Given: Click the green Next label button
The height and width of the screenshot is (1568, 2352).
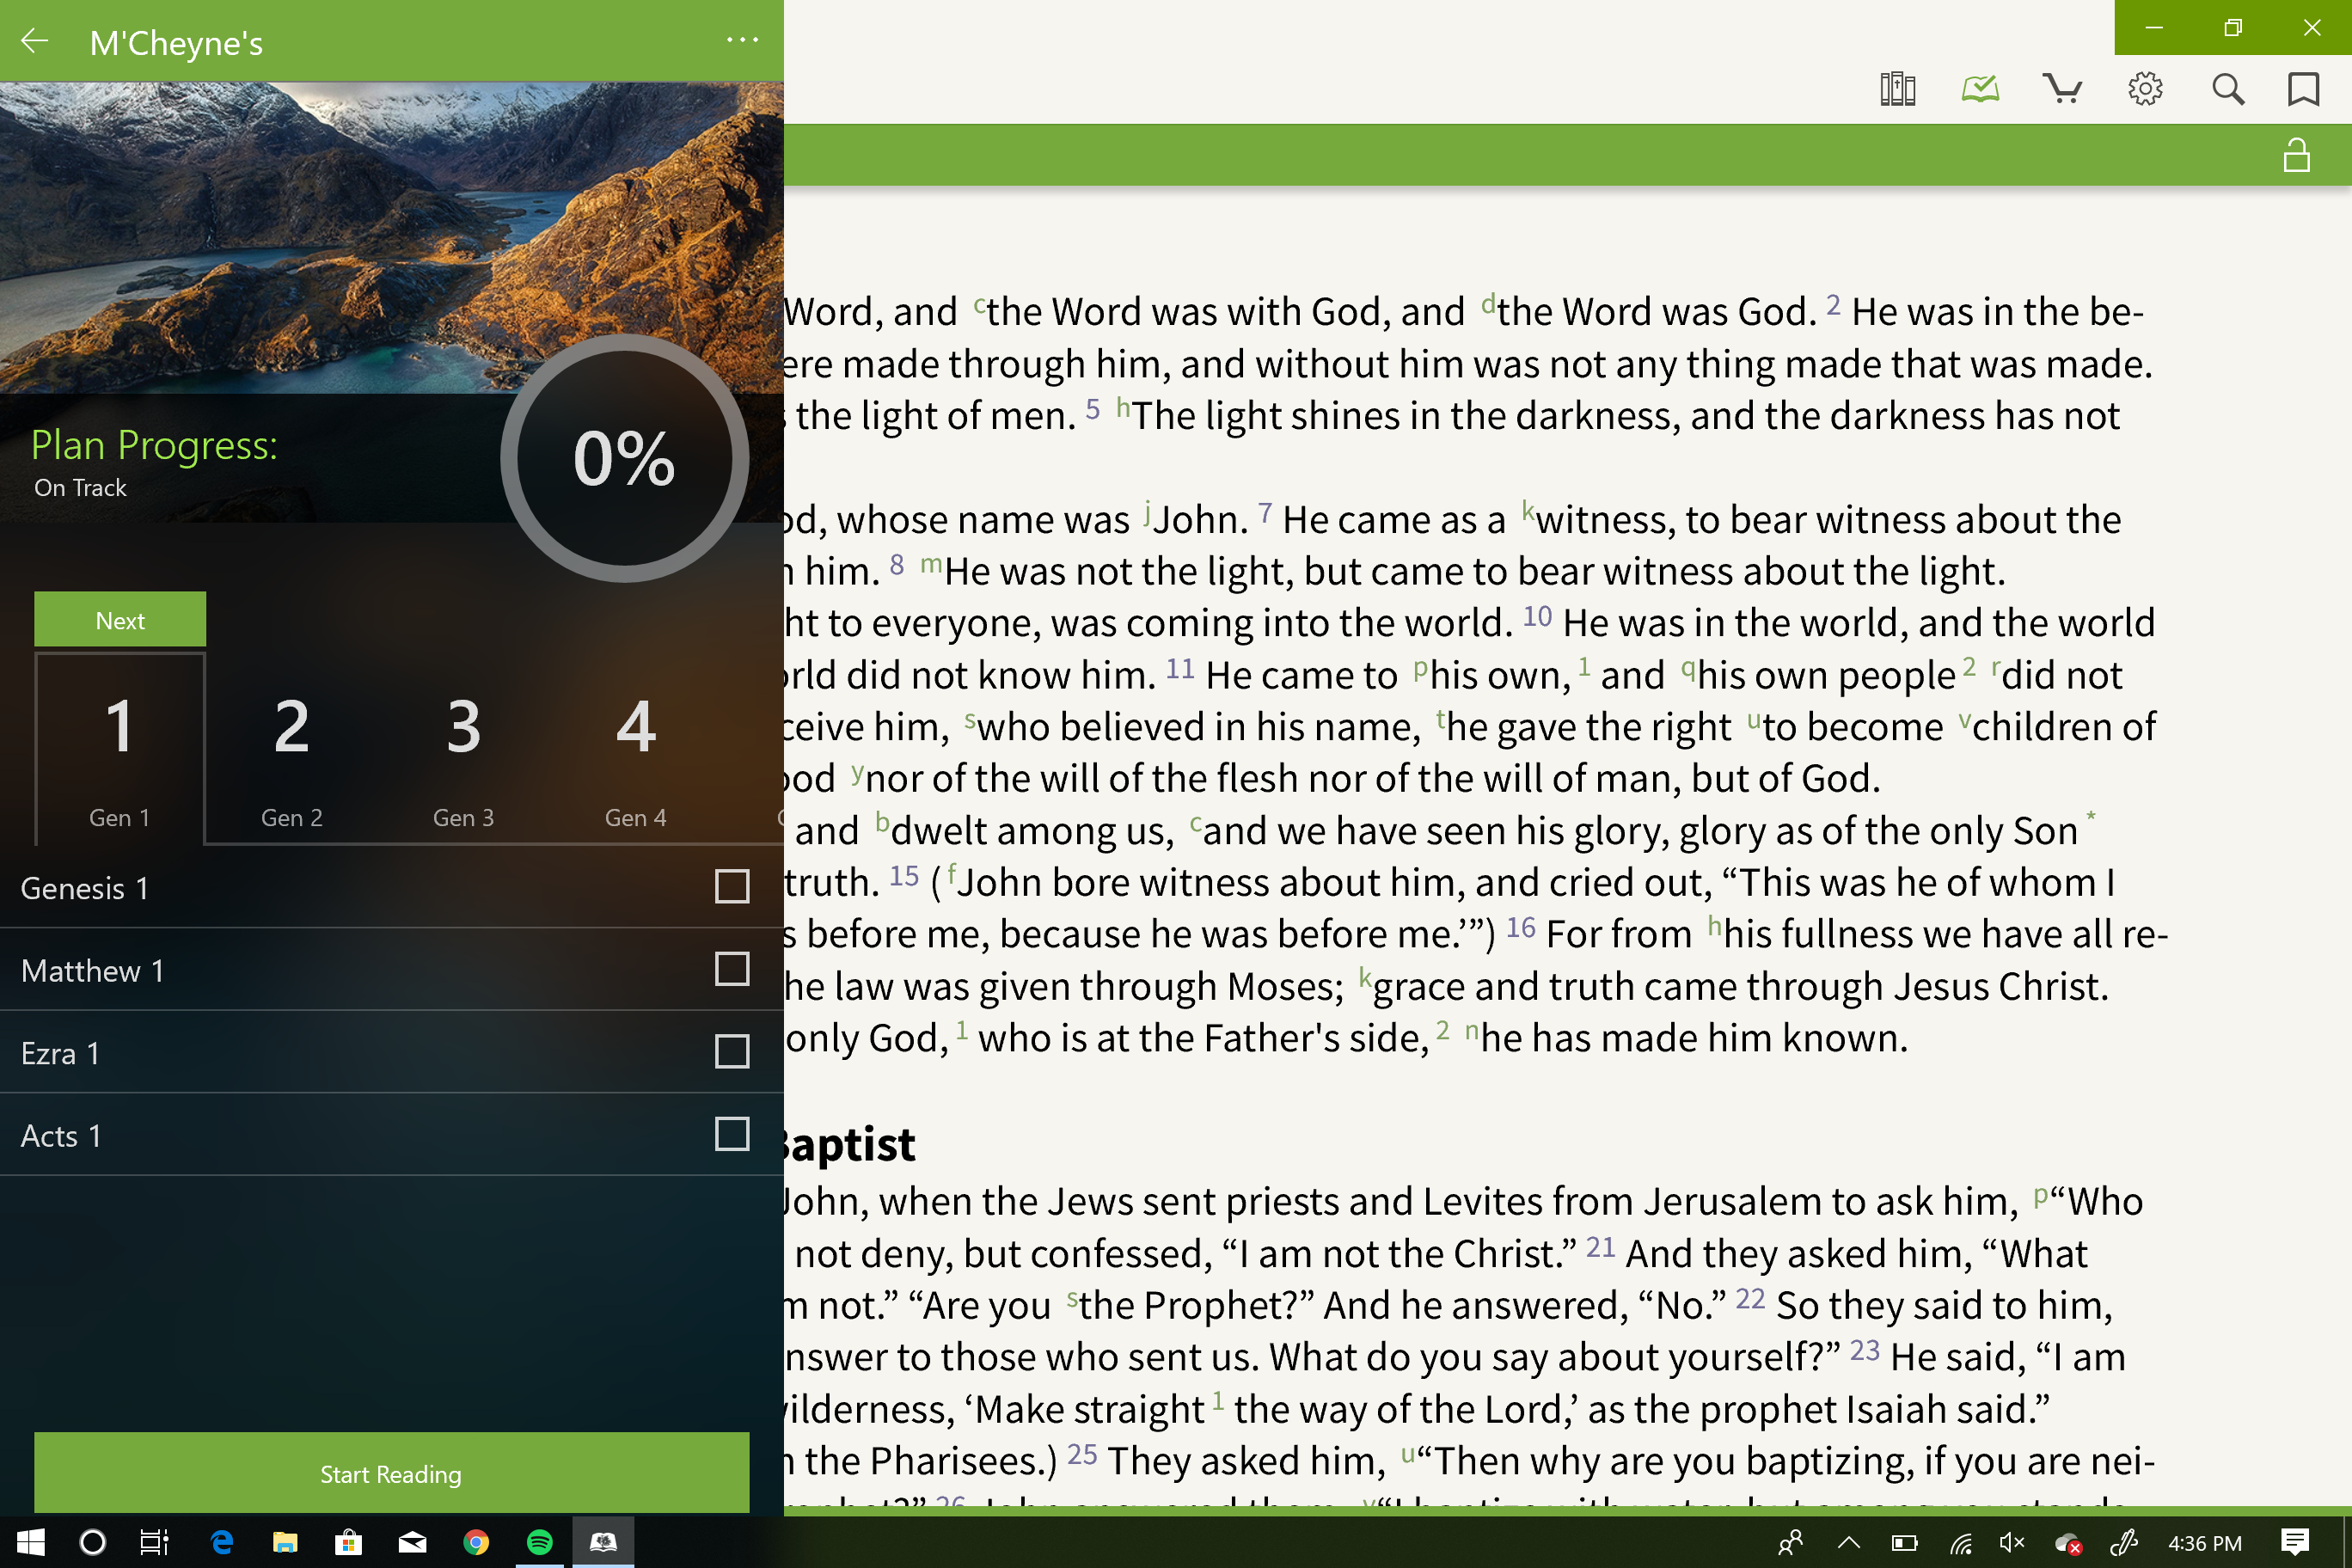Looking at the screenshot, I should pyautogui.click(x=120, y=620).
